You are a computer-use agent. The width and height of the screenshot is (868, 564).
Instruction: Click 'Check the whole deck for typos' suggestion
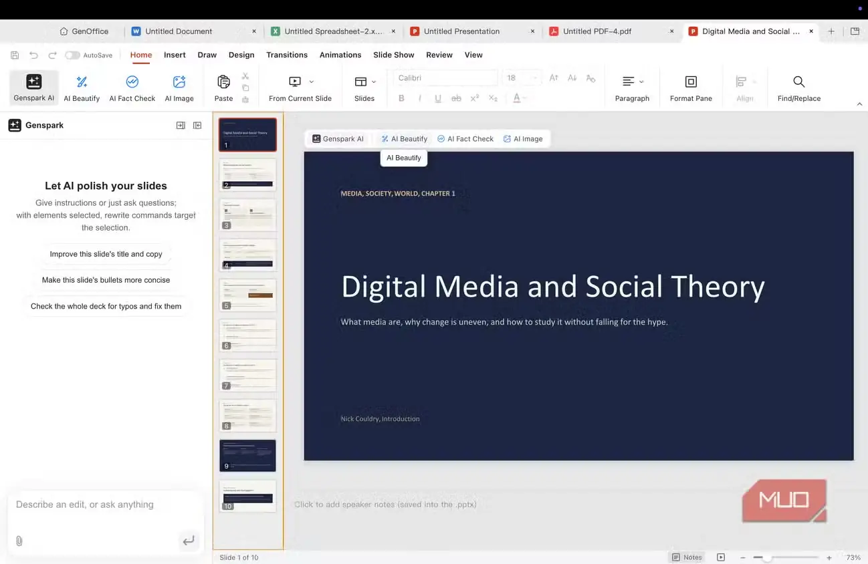tap(106, 306)
